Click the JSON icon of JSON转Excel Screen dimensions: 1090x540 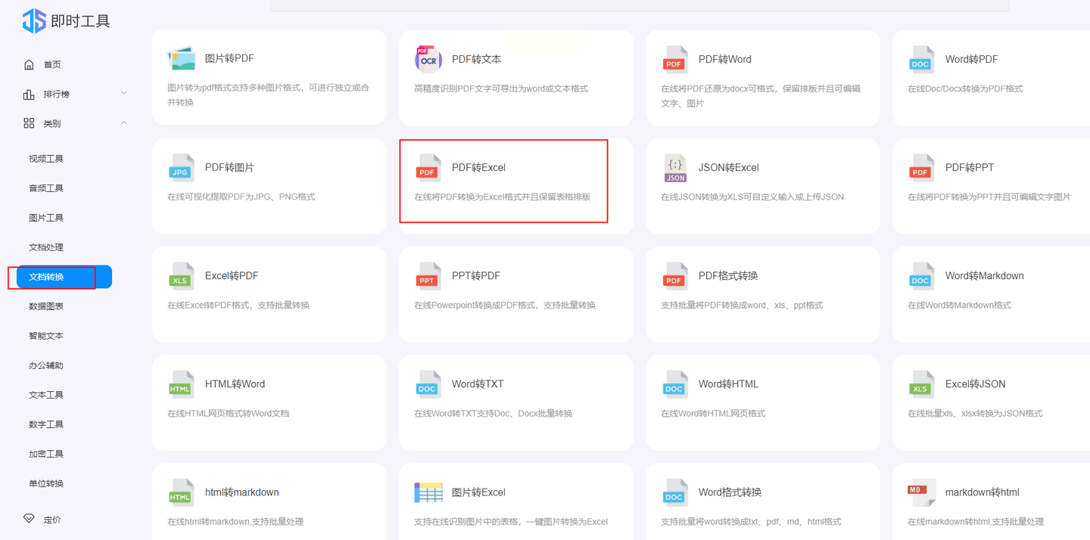coord(675,168)
